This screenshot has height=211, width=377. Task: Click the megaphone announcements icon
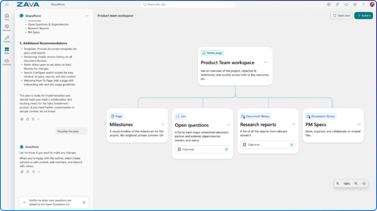point(346,5)
